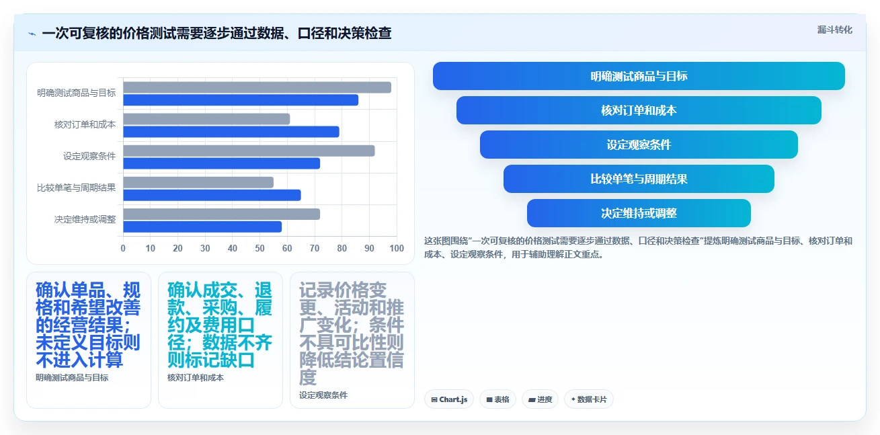Open the gray card 记录价格变更、活动

pos(352,340)
